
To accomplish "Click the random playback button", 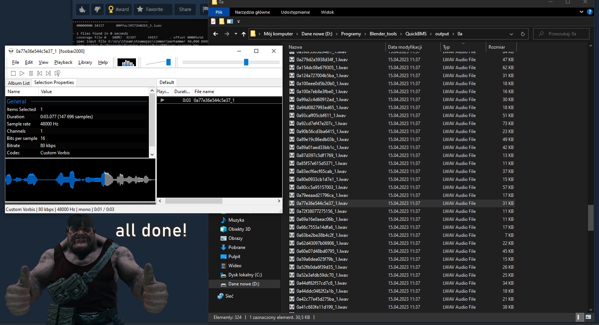I will point(58,73).
